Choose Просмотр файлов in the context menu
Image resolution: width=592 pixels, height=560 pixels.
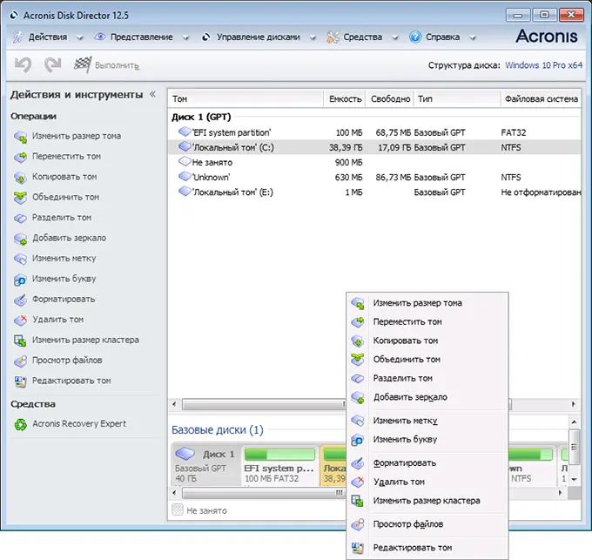click(x=427, y=524)
